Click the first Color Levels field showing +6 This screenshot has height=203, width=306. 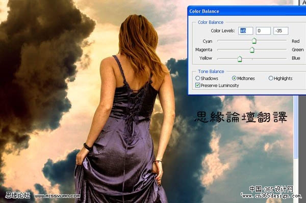[x=245, y=31]
